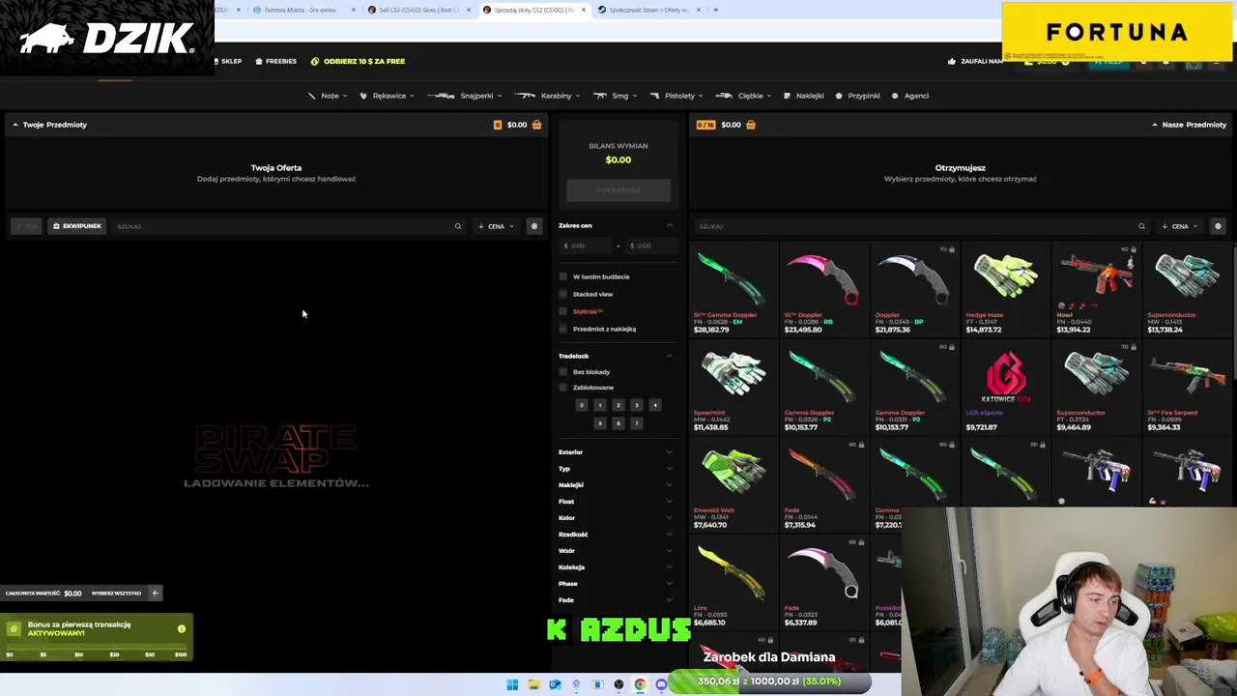Viewport: 1237px width, 696px height.
Task: Click basket icon beside Nasze Przedmioty $0.00
Action: pos(750,125)
